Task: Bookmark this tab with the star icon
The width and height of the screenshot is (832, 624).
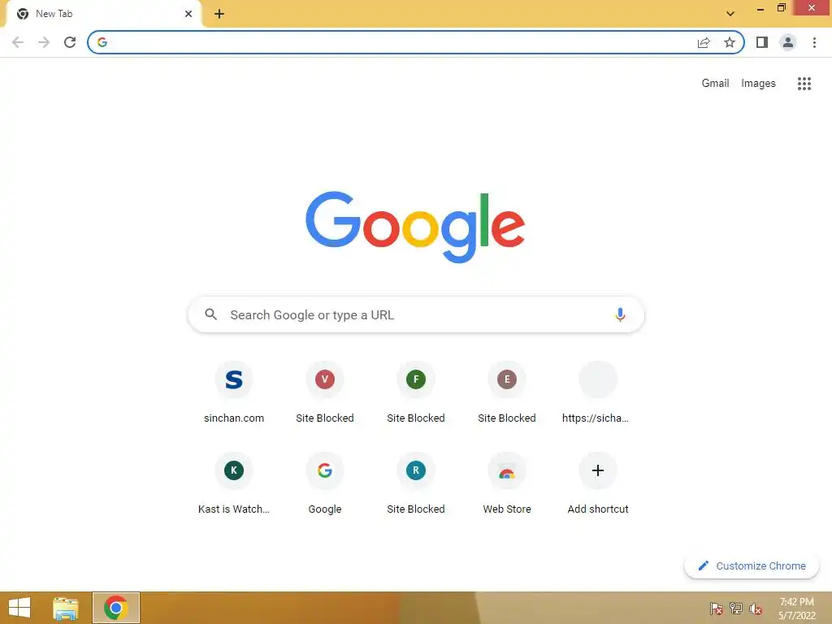Action: [730, 42]
